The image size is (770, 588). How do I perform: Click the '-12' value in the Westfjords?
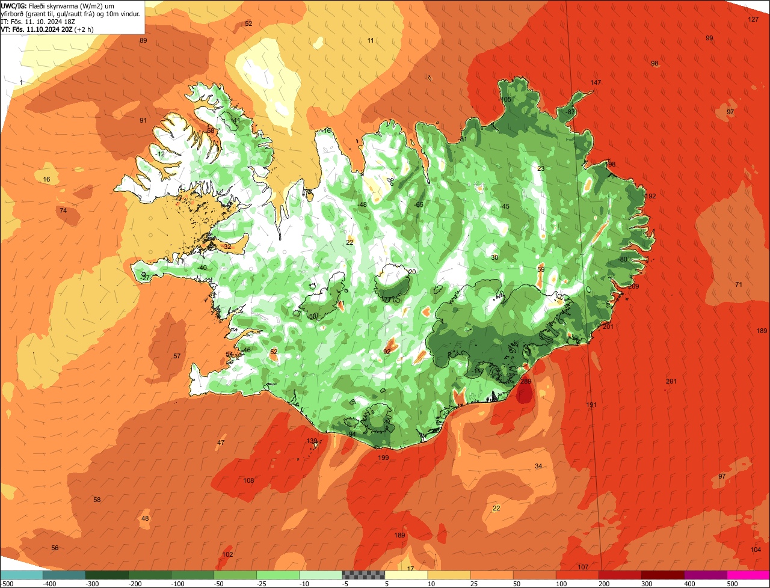159,155
